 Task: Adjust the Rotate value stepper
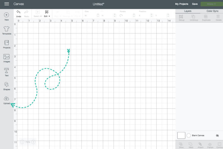pos(134,15)
